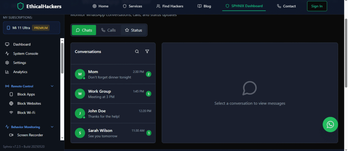Open Analytics in the sidebar
The image size is (348, 151).
click(x=20, y=72)
